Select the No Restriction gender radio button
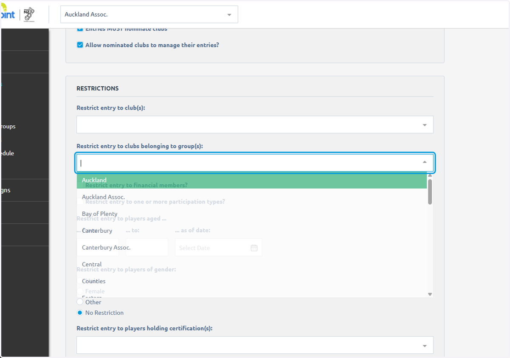The height and width of the screenshot is (358, 510). [x=80, y=313]
